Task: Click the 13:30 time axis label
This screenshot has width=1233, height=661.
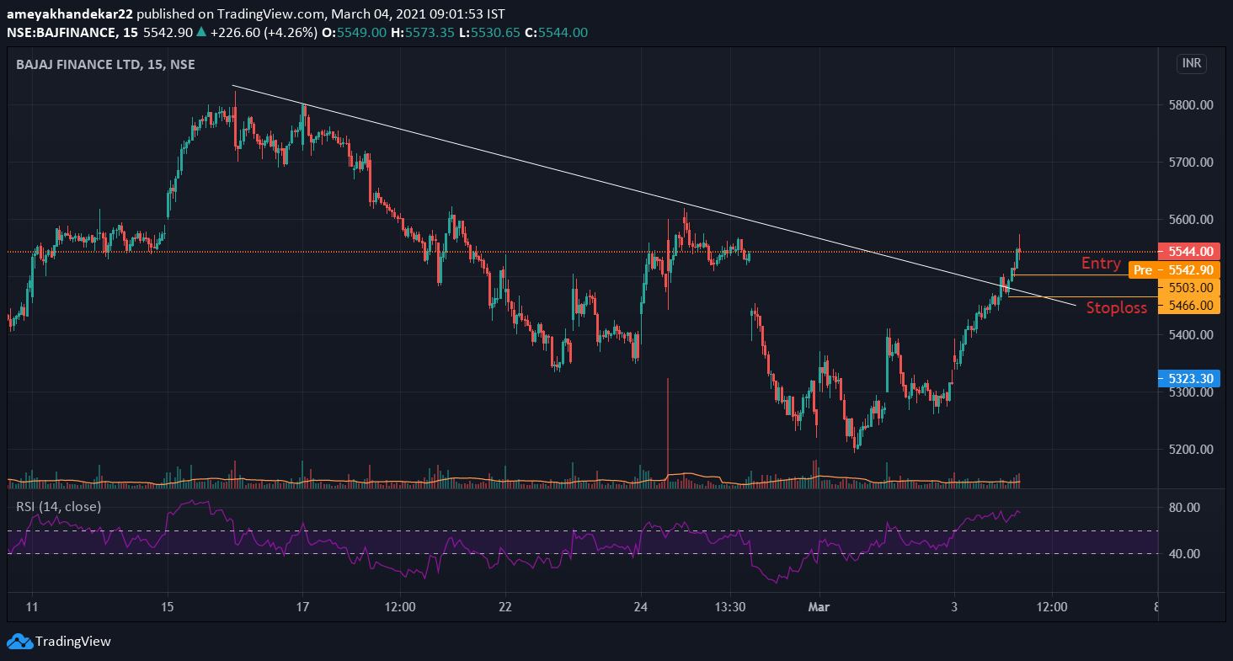Action: click(730, 607)
